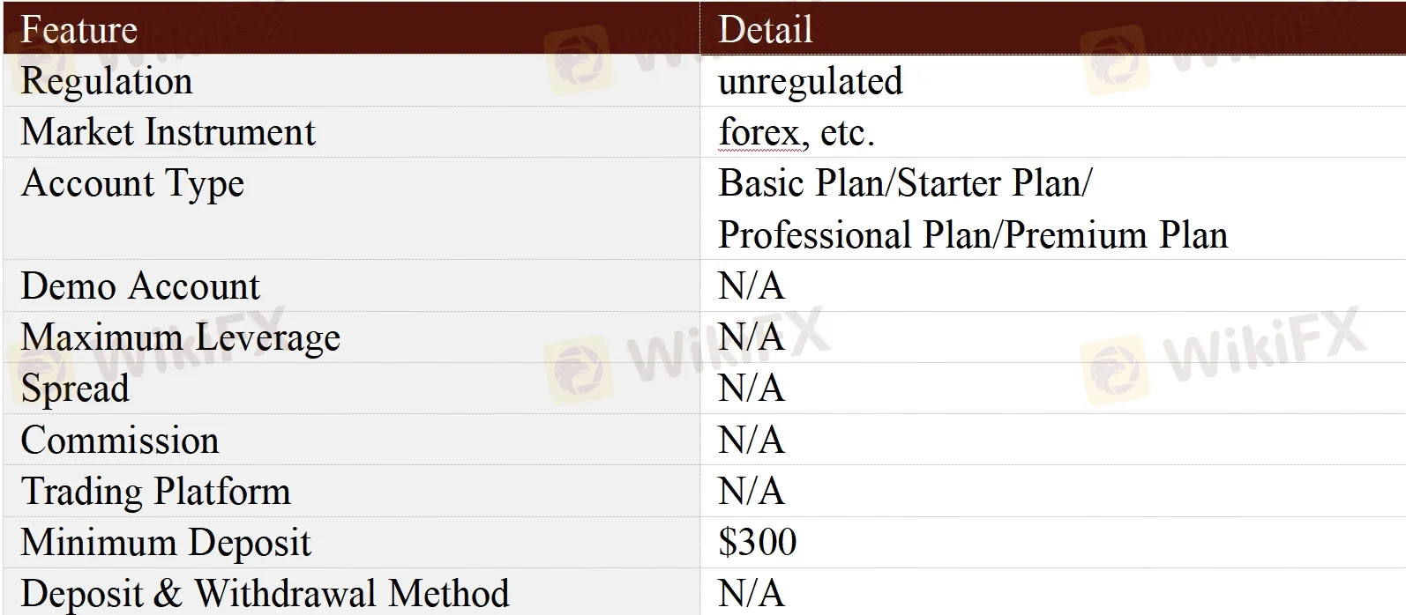The height and width of the screenshot is (615, 1406).
Task: Select the "Market Instrument" row label
Action: [x=168, y=132]
